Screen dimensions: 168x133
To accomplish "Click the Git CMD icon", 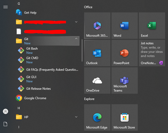I will pyautogui.click(x=21, y=60).
